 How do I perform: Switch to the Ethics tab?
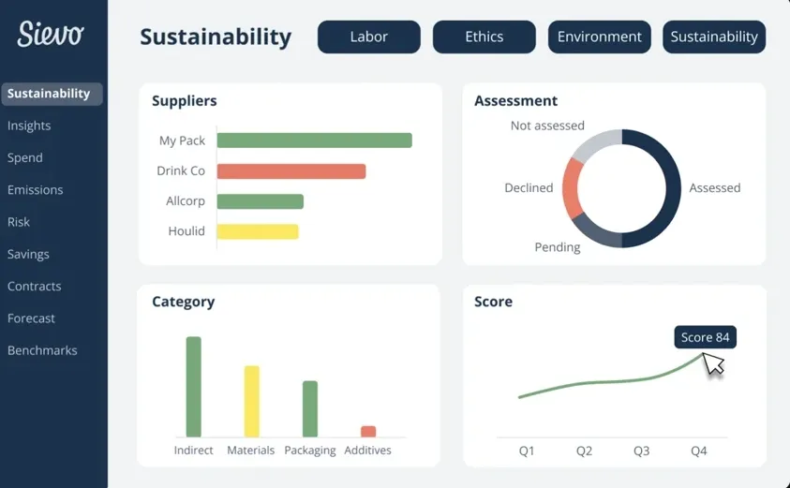pyautogui.click(x=484, y=37)
